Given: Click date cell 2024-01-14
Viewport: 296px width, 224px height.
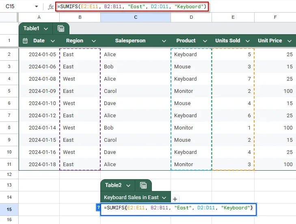Looking at the screenshot, I should click(x=39, y=128).
